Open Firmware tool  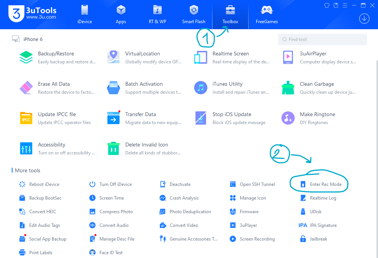tap(244, 211)
